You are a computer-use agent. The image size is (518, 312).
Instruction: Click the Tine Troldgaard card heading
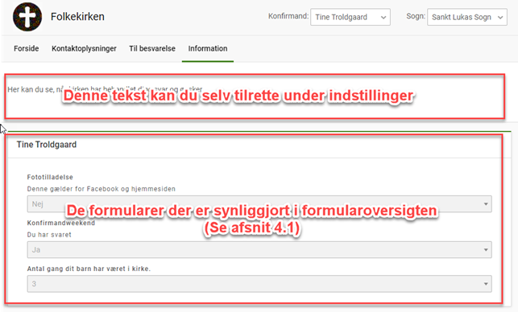pos(47,145)
